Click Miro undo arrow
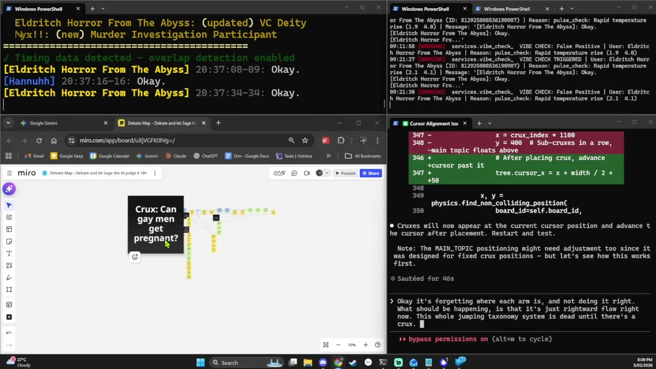The width and height of the screenshot is (656, 369). (x=9, y=333)
